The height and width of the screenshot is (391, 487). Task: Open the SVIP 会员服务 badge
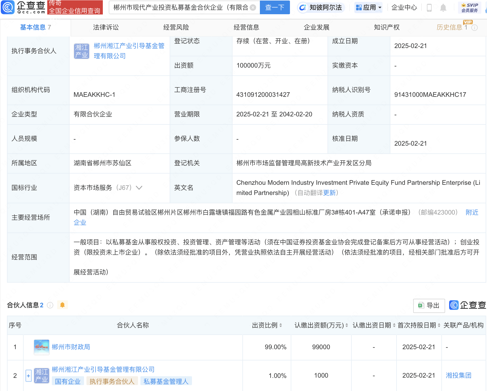[x=470, y=8]
